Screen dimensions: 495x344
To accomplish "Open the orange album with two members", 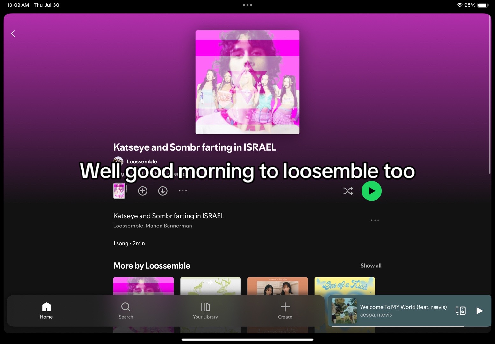I will tap(278, 286).
